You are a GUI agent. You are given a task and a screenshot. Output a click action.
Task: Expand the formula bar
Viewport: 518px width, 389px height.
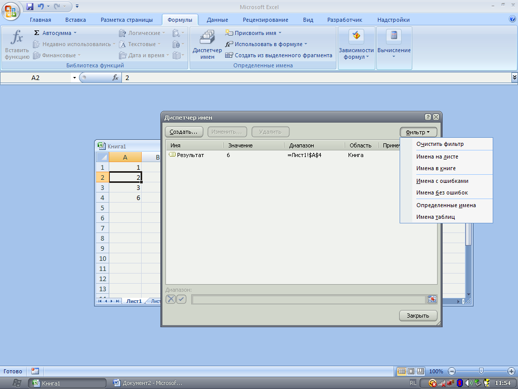[x=514, y=77]
